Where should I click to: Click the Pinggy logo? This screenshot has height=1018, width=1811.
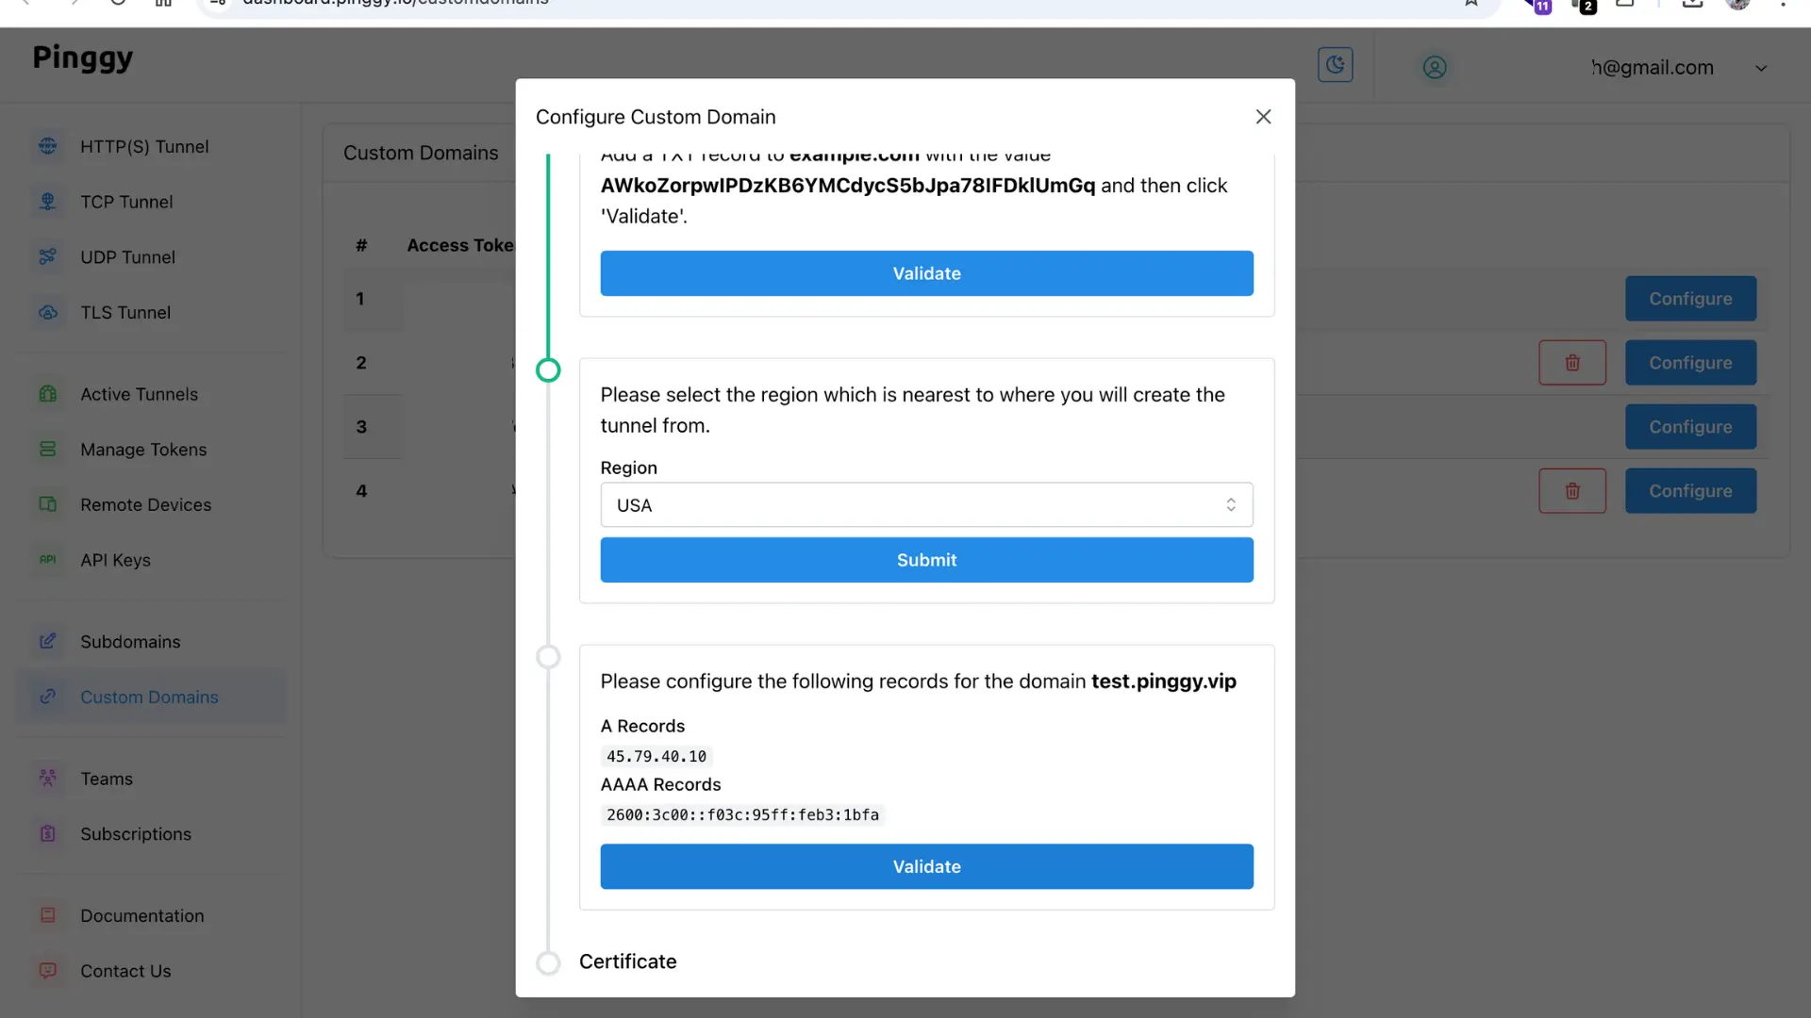click(x=83, y=58)
